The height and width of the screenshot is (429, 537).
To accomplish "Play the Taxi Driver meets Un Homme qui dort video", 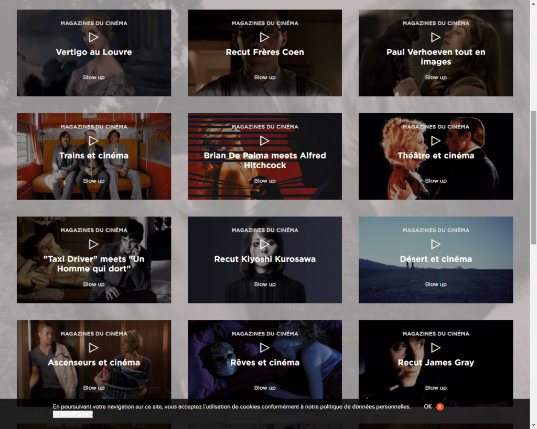I will [93, 244].
